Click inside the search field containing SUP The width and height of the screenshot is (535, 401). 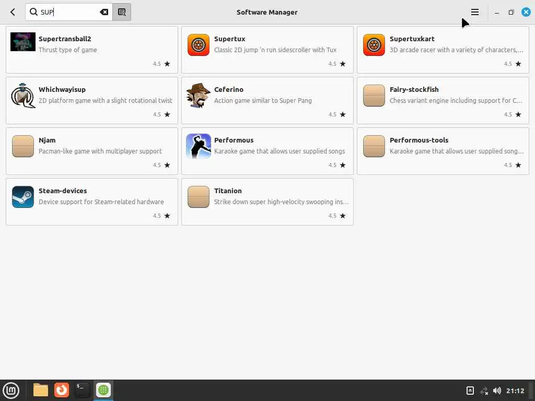point(69,13)
